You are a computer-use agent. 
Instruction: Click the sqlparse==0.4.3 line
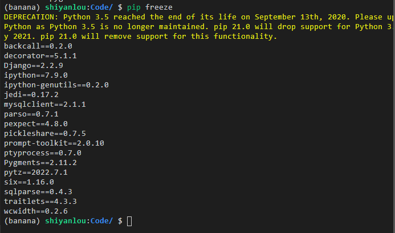click(38, 191)
